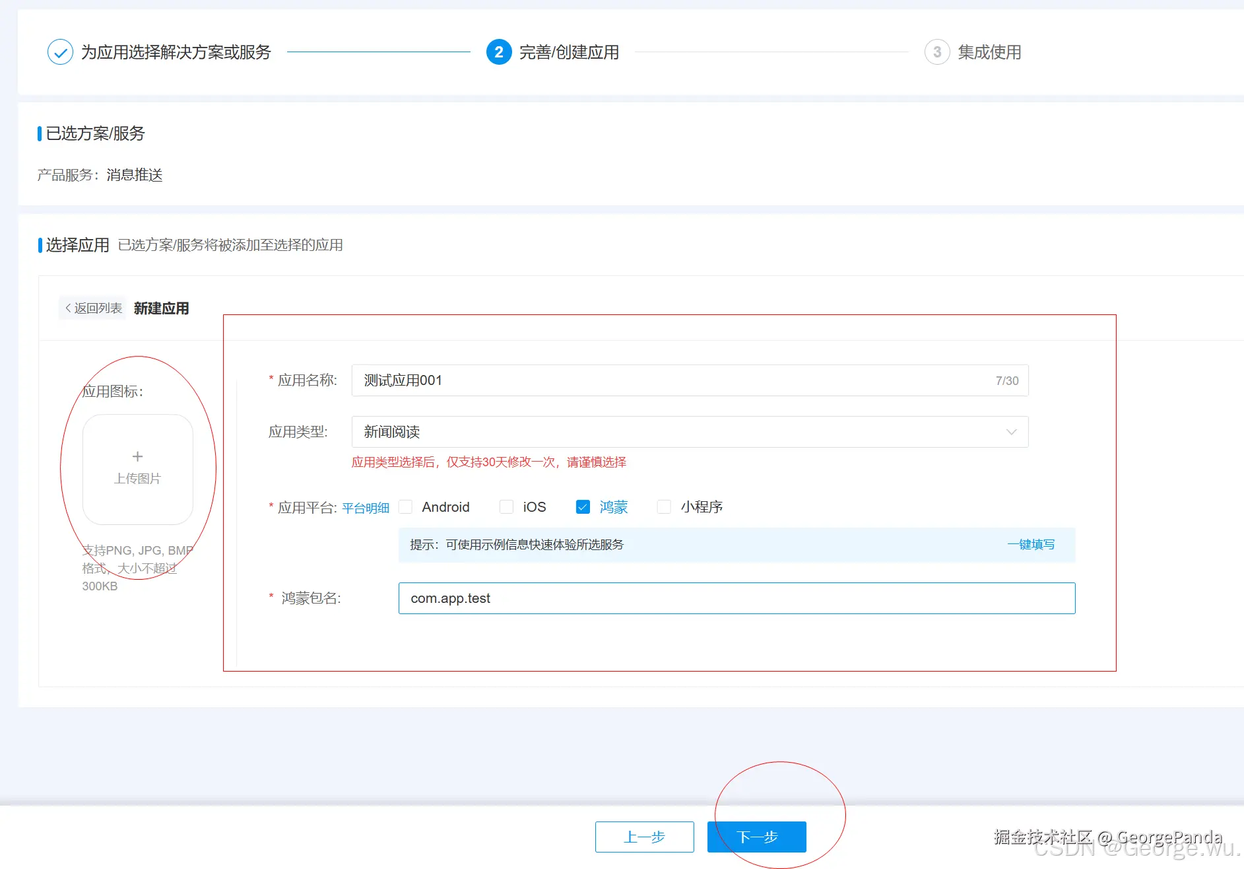Open the 平台明细 link
The image size is (1244, 869).
(x=366, y=508)
